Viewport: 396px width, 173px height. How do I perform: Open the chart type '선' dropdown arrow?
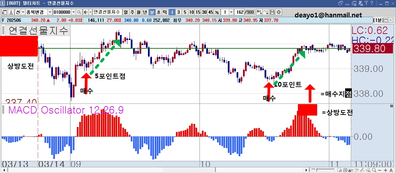[x=23, y=12]
